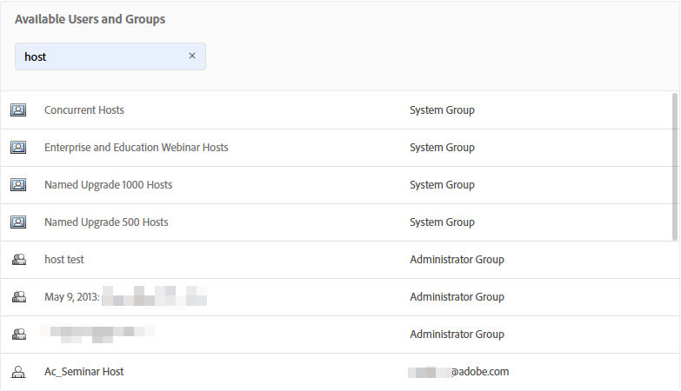Click the list's vertical scrollbar

point(675,165)
